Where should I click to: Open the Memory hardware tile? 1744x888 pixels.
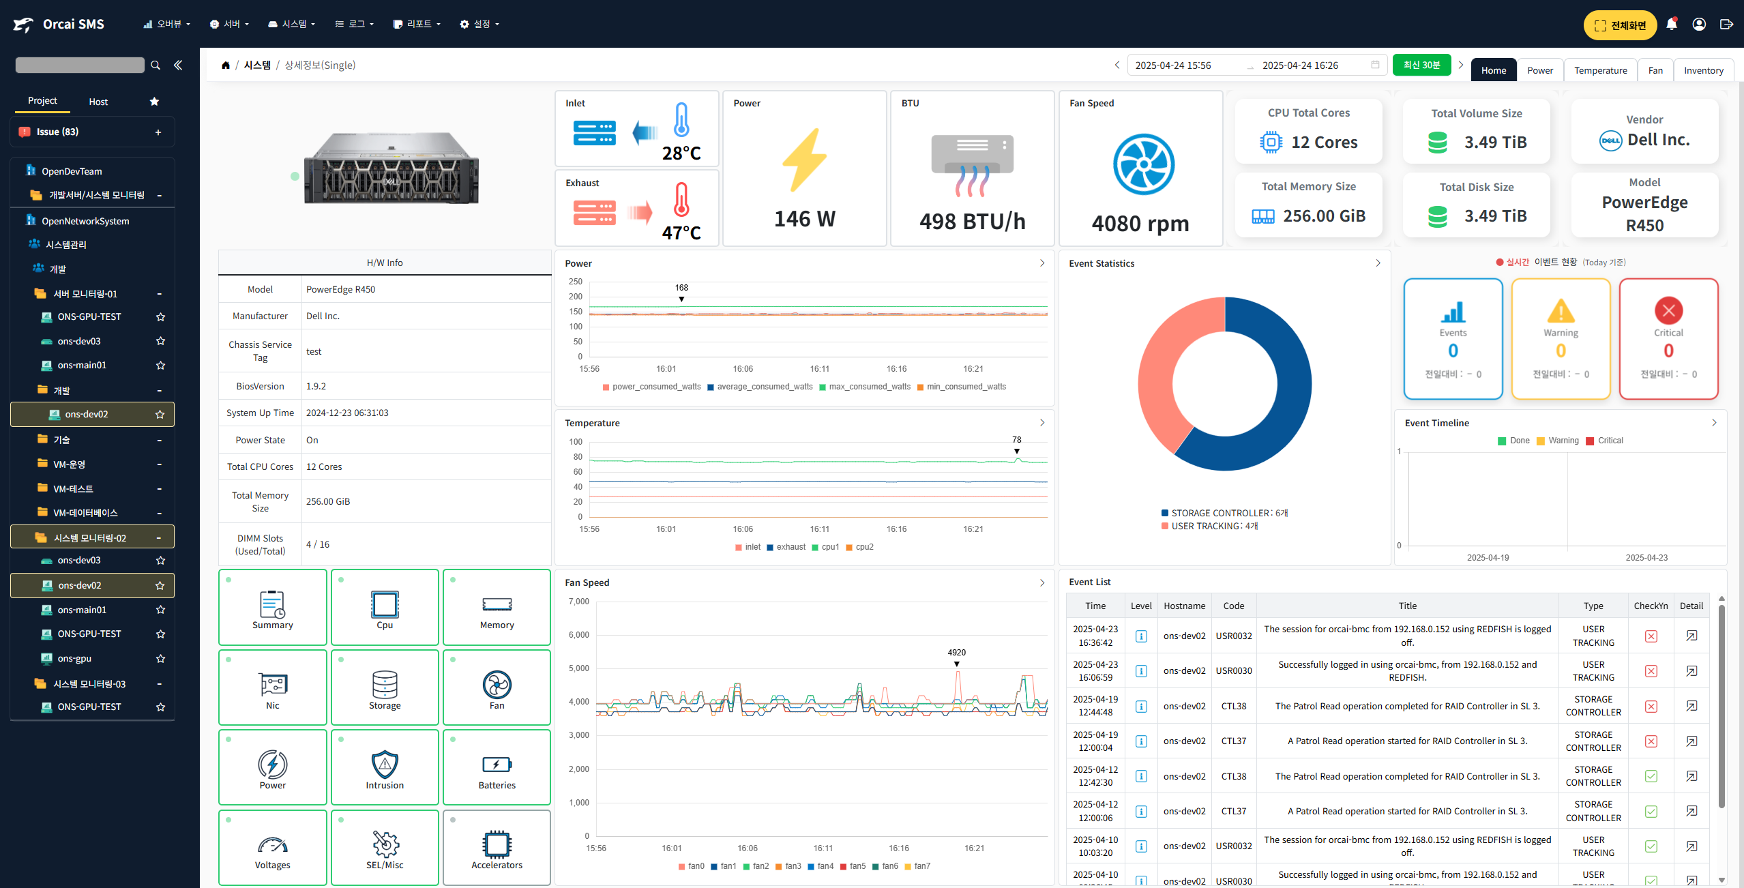(x=497, y=607)
